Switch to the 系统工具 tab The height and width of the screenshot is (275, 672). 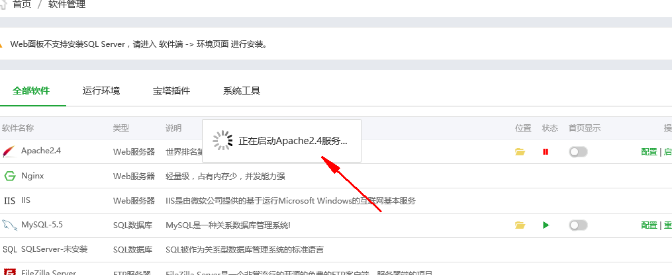(242, 91)
